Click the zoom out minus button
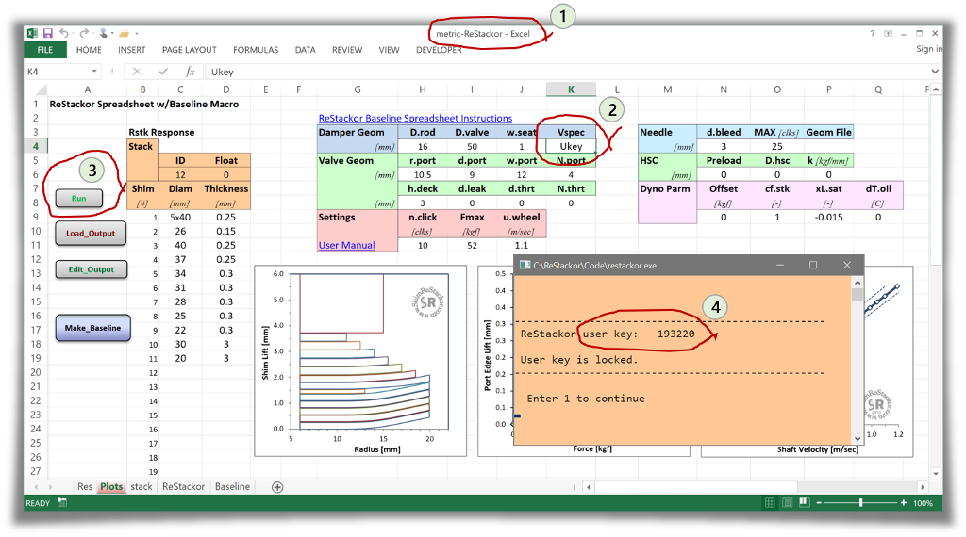Image resolution: width=966 pixels, height=537 pixels. [819, 502]
